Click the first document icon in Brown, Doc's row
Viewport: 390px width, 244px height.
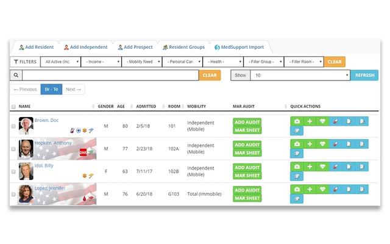pos(349,121)
